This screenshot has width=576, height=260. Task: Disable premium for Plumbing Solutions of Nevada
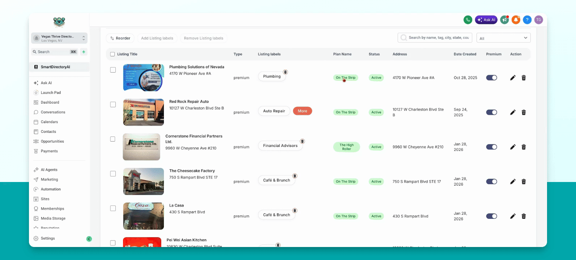point(492,78)
